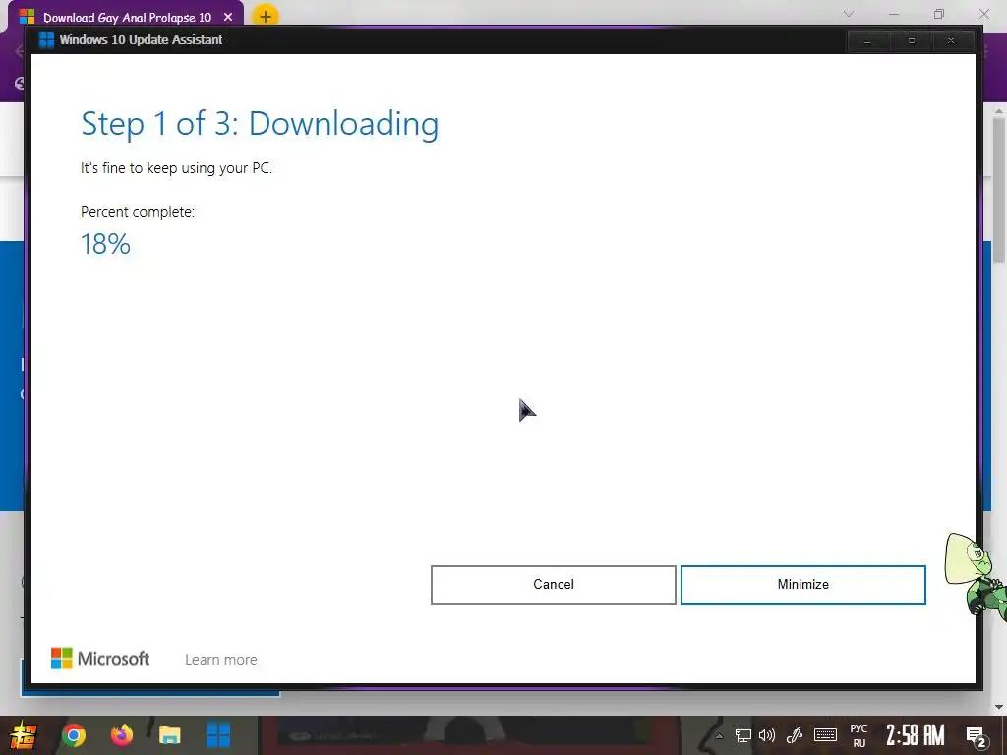
Task: Cancel the Windows 10 update download
Action: coord(553,584)
